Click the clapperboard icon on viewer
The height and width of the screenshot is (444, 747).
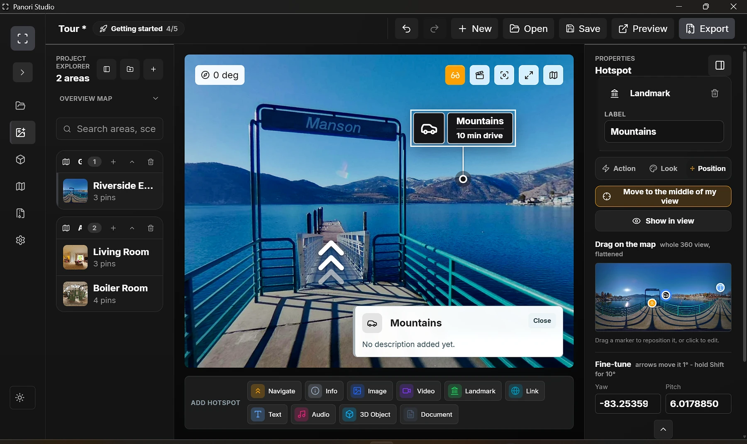click(x=479, y=75)
